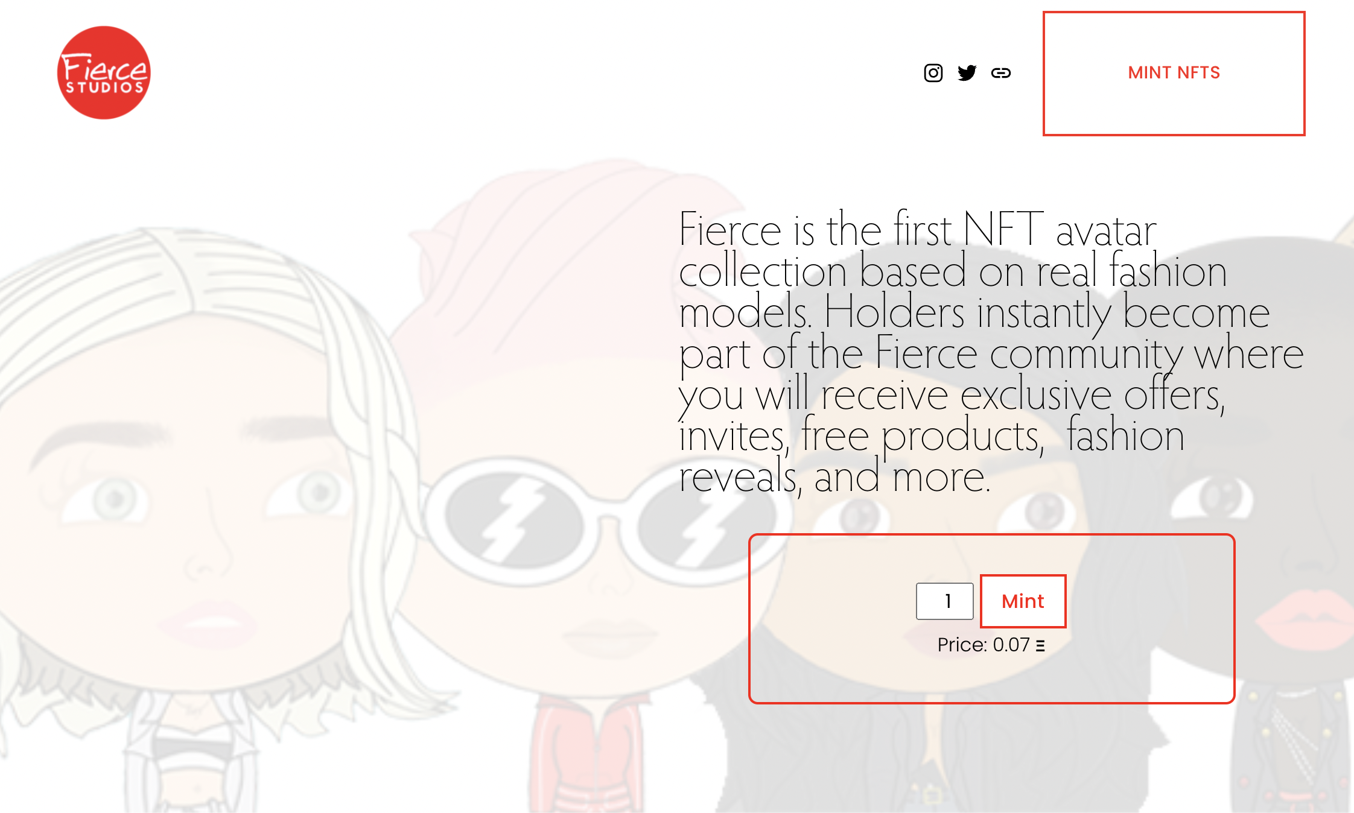Image resolution: width=1354 pixels, height=813 pixels.
Task: Click the red Mint button
Action: tap(1023, 601)
